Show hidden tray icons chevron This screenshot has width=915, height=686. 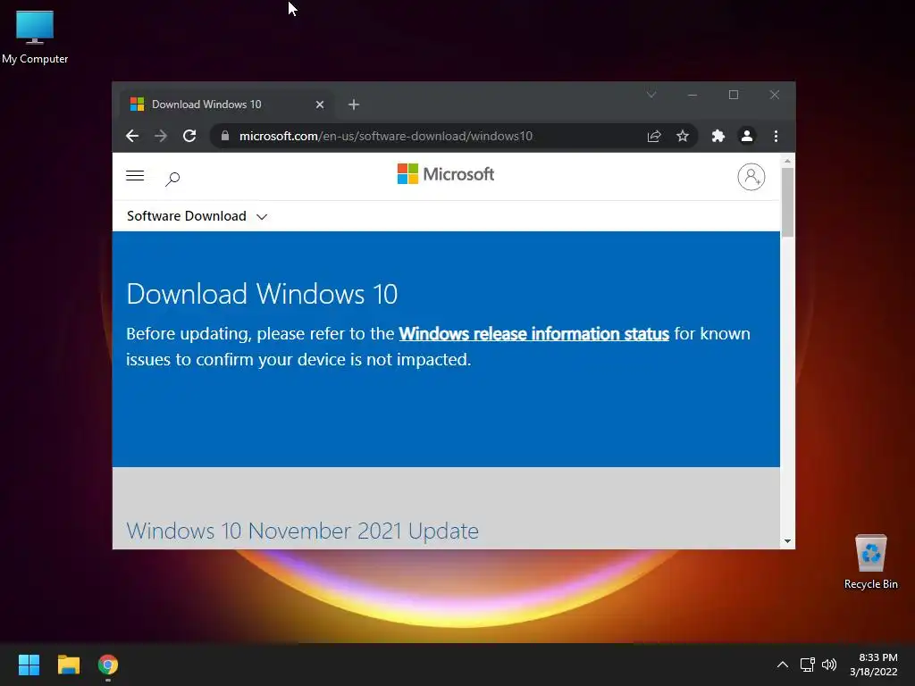pyautogui.click(x=783, y=665)
